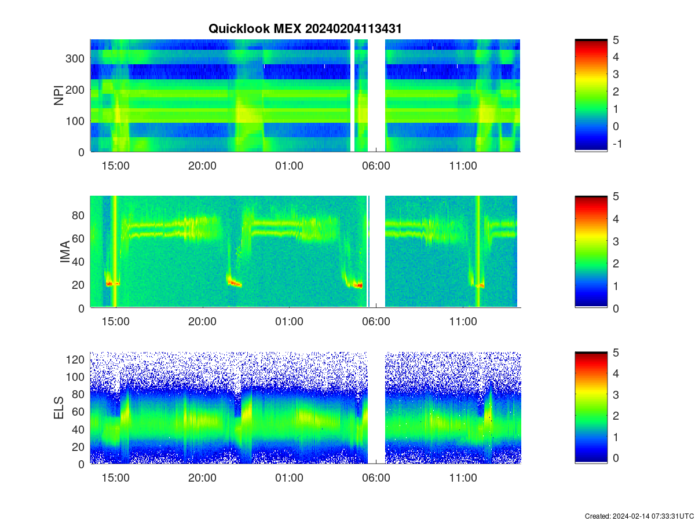695x521 pixels.
Task: Click the 120 tick on the ELS y-axis
Action: (x=76, y=359)
